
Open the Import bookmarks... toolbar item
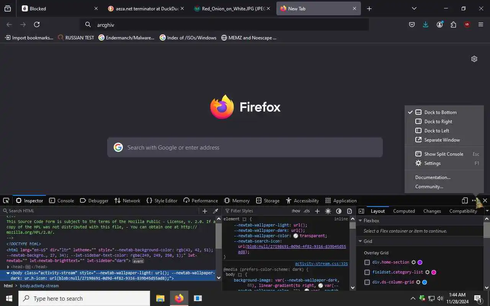click(x=29, y=37)
